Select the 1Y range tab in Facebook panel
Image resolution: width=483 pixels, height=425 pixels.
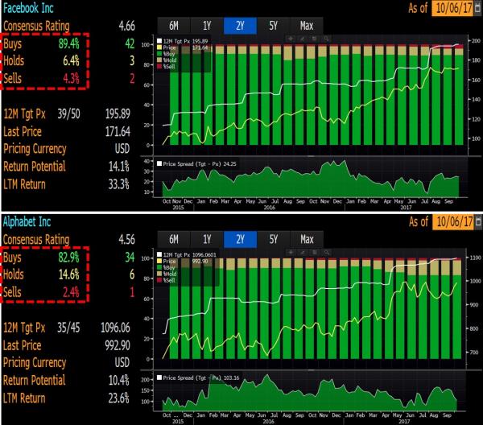207,26
